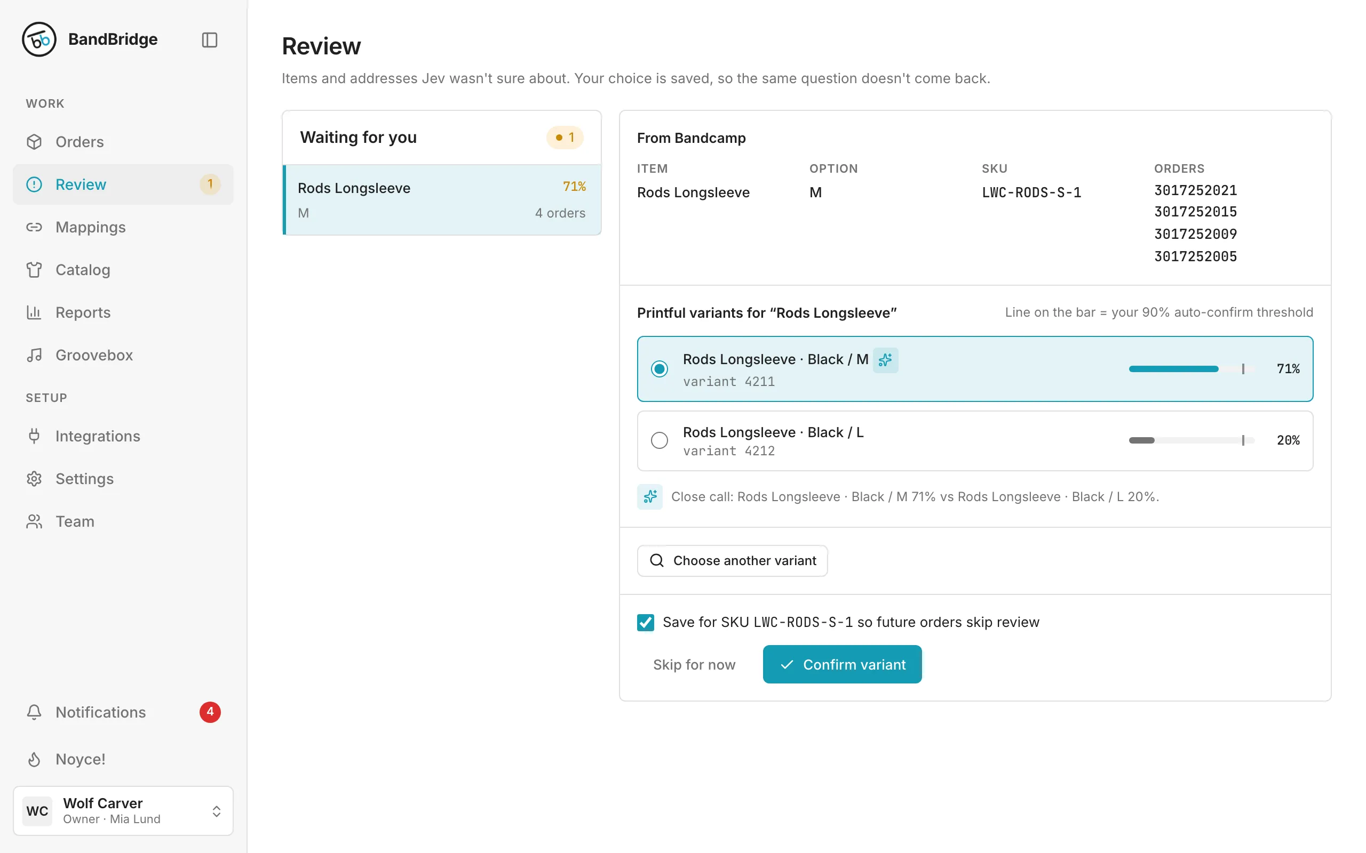Click the Reports bar chart icon
This screenshot has height=853, width=1366.
pos(34,312)
